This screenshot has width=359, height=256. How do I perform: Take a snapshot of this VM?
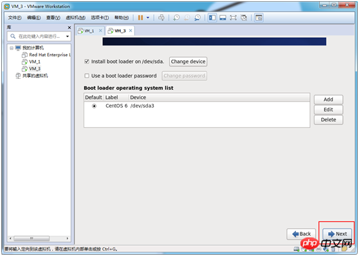click(x=176, y=17)
